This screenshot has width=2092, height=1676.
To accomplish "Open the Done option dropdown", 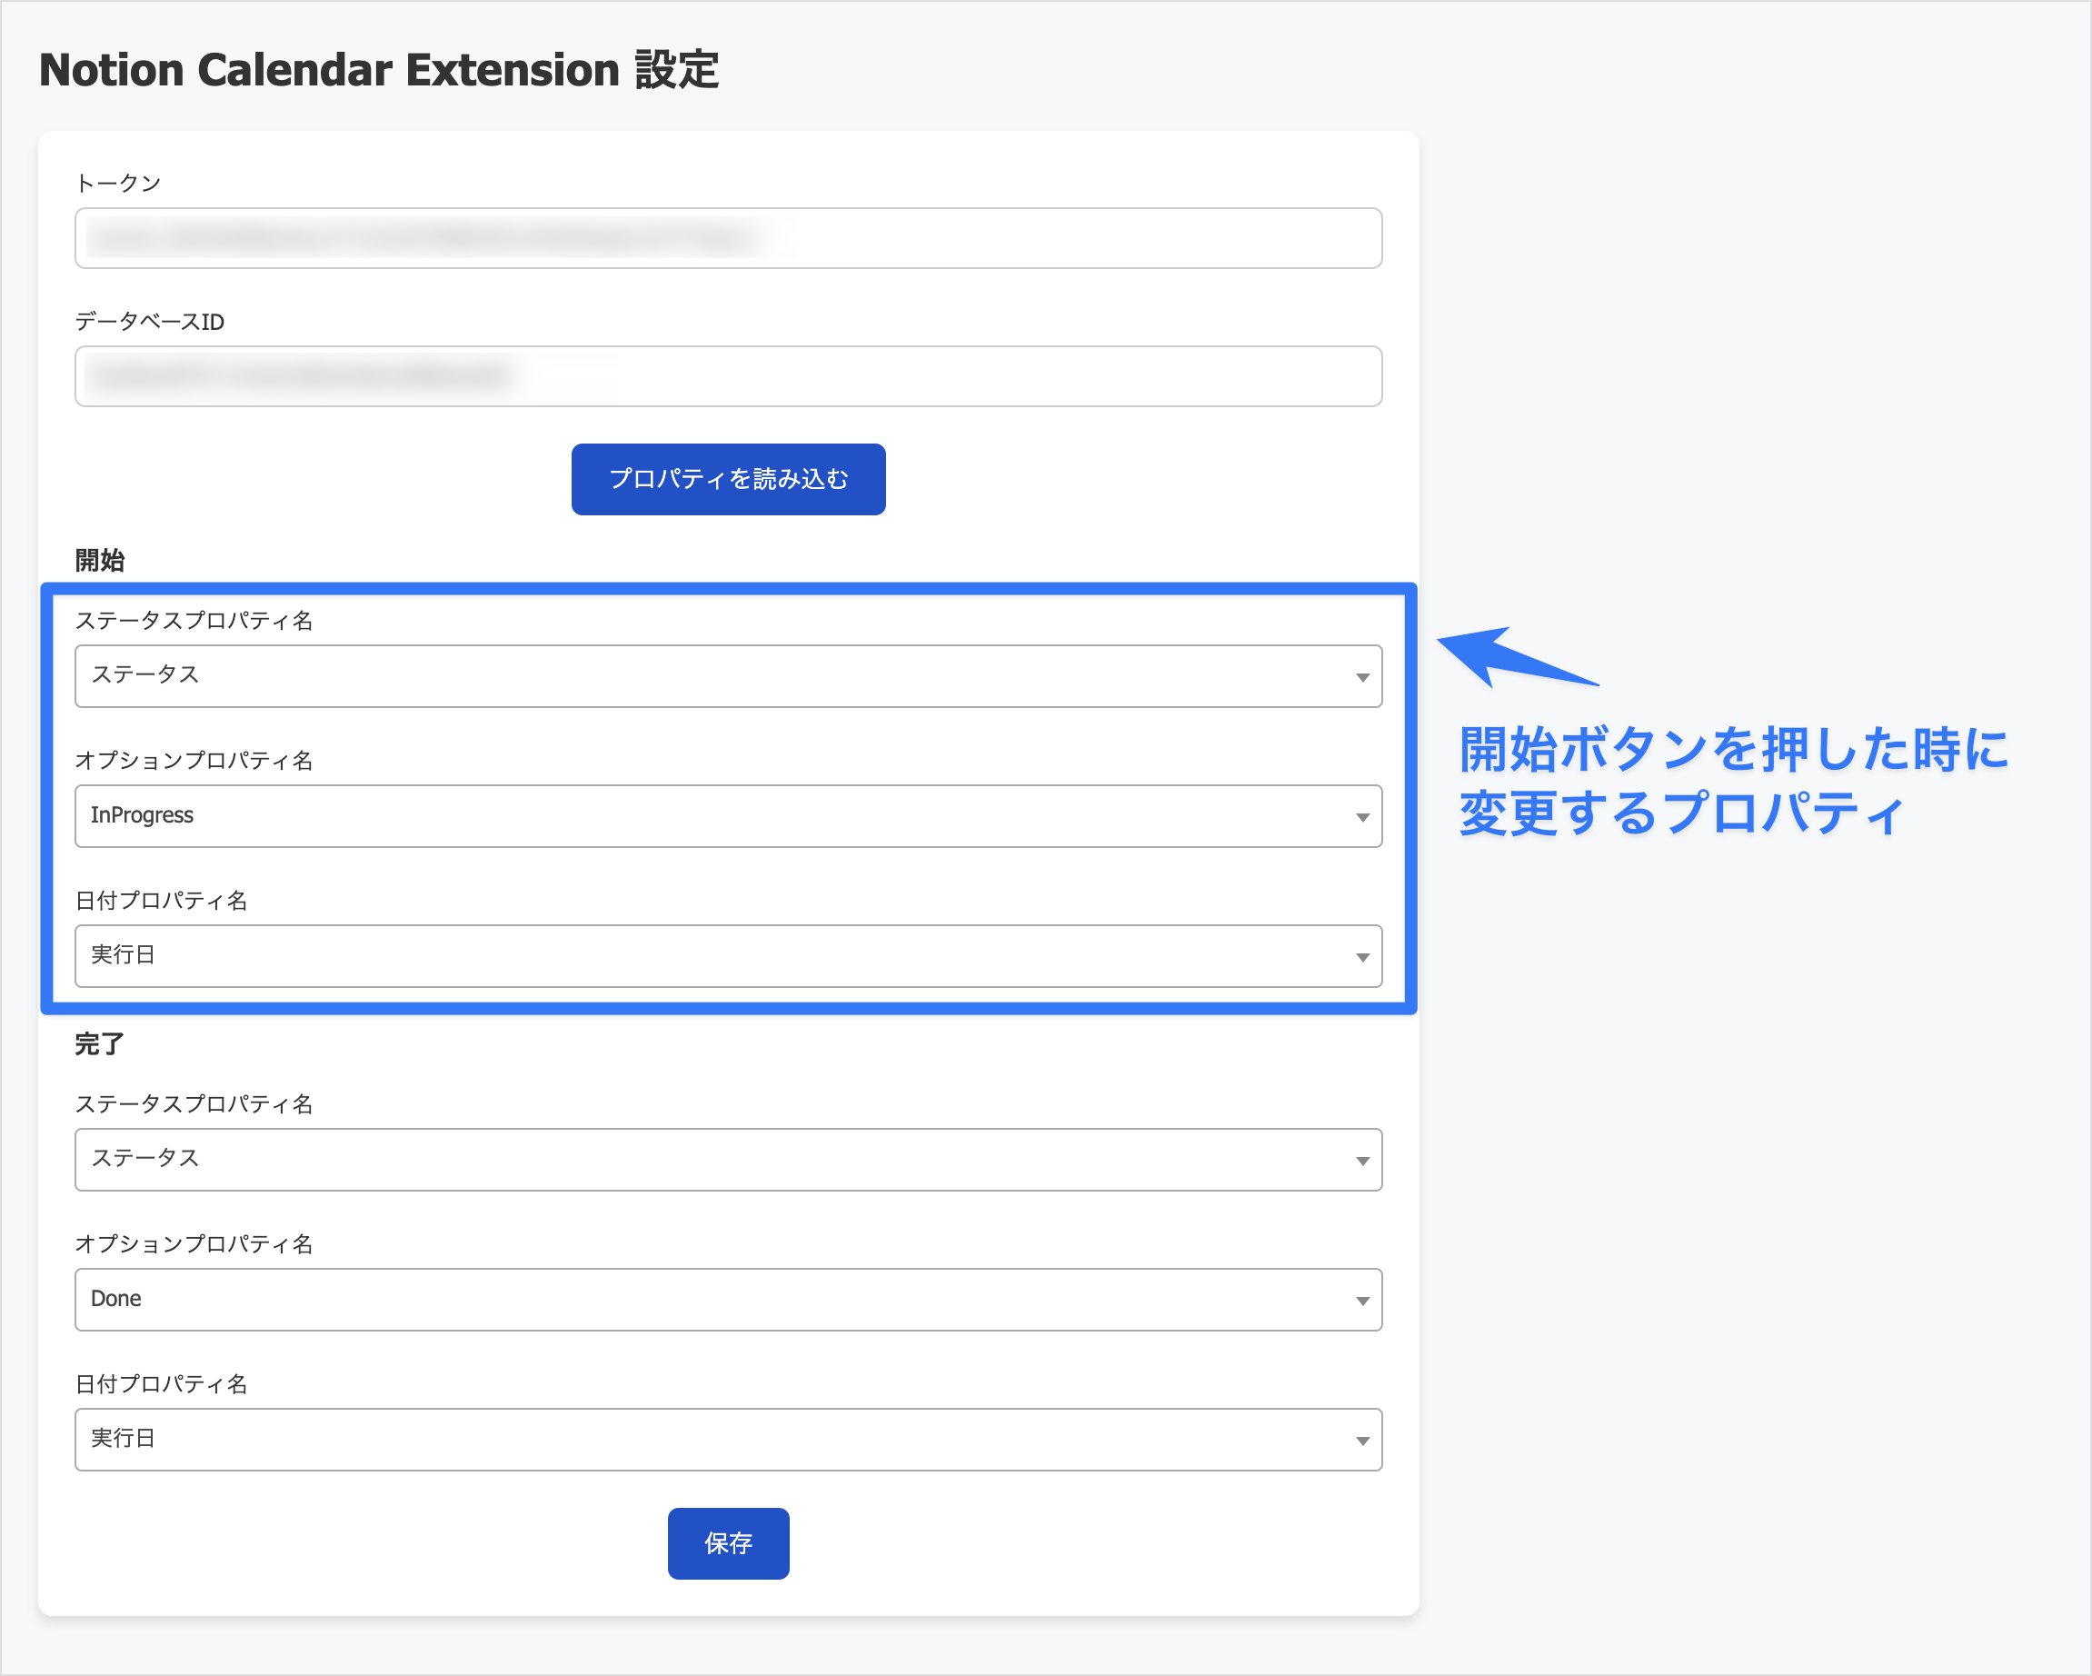I will 728,1300.
